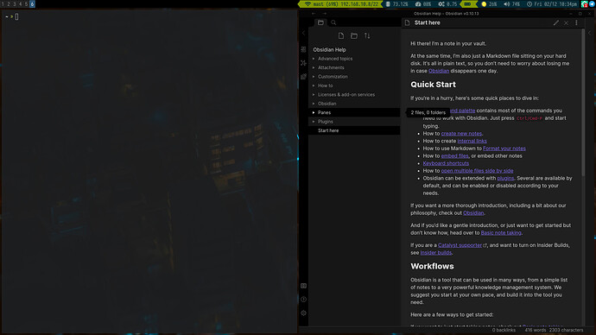The width and height of the screenshot is (596, 335).
Task: Click the New note icon
Action: [x=341, y=35]
